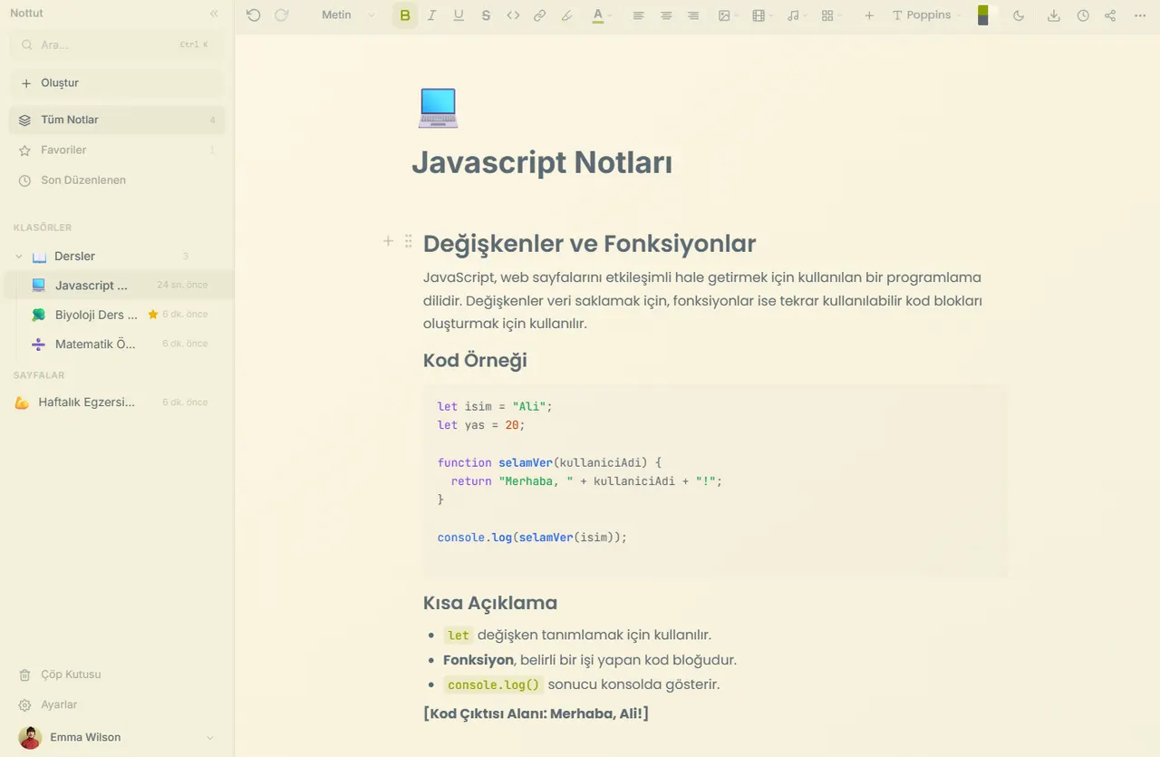Switch to dark mode moon icon
The height and width of the screenshot is (757, 1160).
tap(1018, 15)
